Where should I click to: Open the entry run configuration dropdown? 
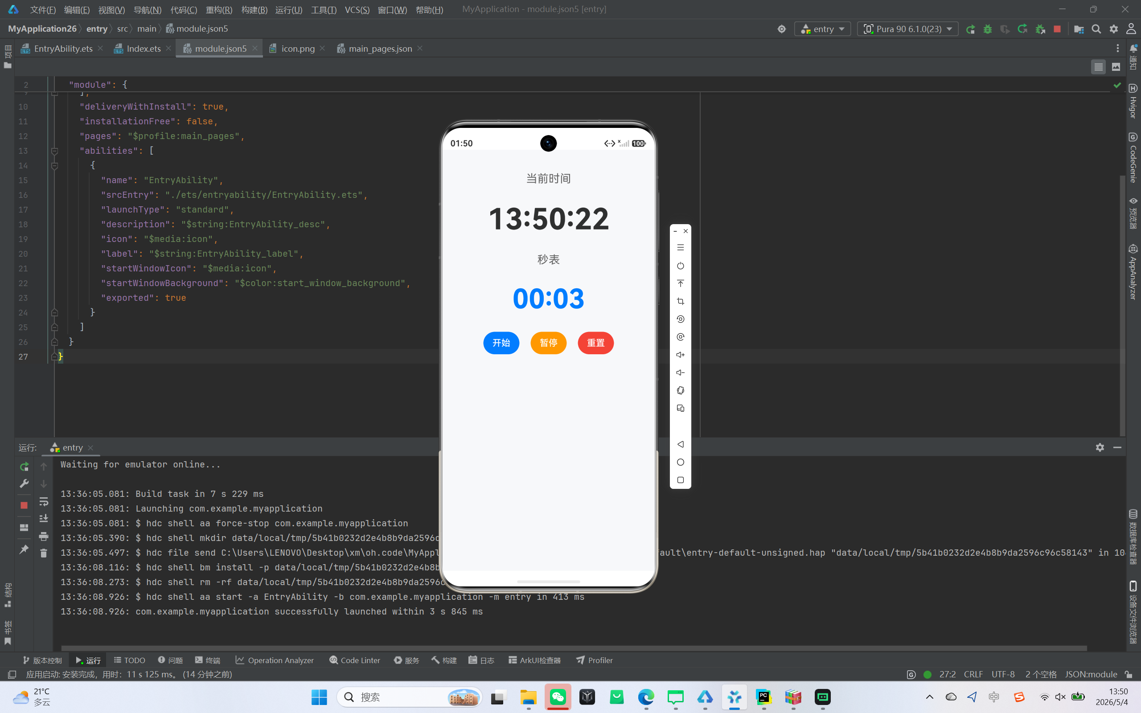point(823,29)
